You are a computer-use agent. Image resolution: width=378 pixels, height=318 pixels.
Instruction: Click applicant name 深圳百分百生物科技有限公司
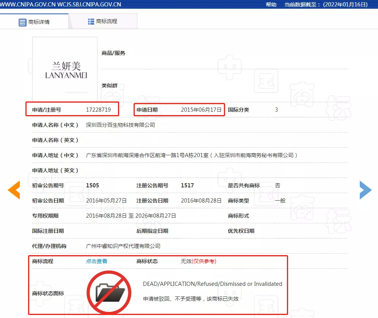(x=121, y=125)
